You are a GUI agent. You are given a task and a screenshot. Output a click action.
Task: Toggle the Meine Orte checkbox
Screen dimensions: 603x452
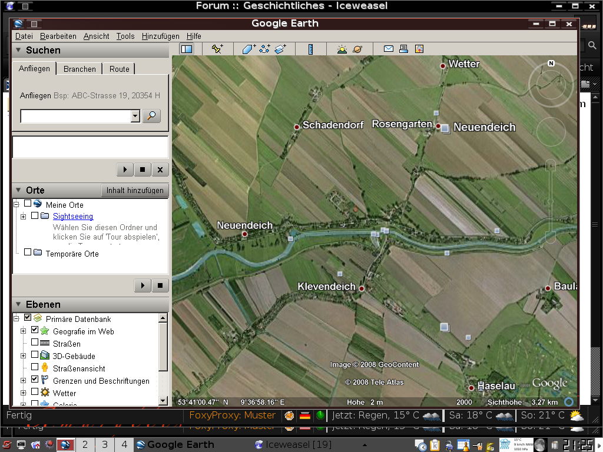click(x=27, y=203)
